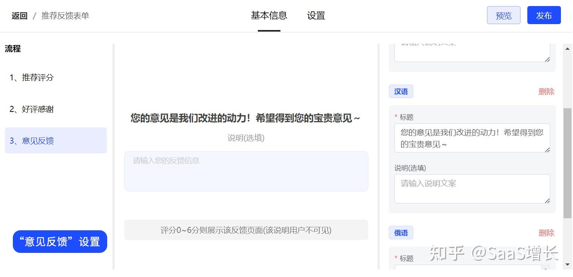
Task: Click the scrollbar down arrow
Action: pyautogui.click(x=568, y=265)
